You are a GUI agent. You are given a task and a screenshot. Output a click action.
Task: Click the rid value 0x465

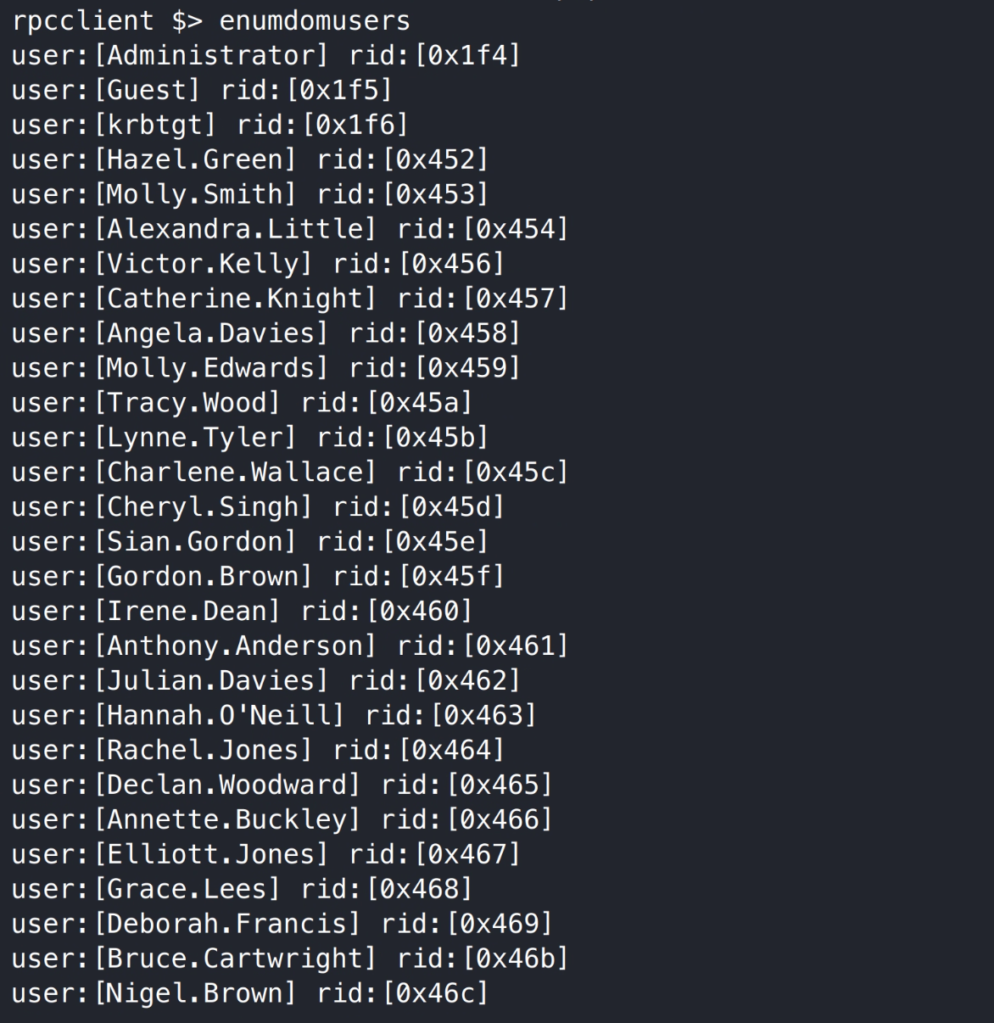tap(500, 785)
